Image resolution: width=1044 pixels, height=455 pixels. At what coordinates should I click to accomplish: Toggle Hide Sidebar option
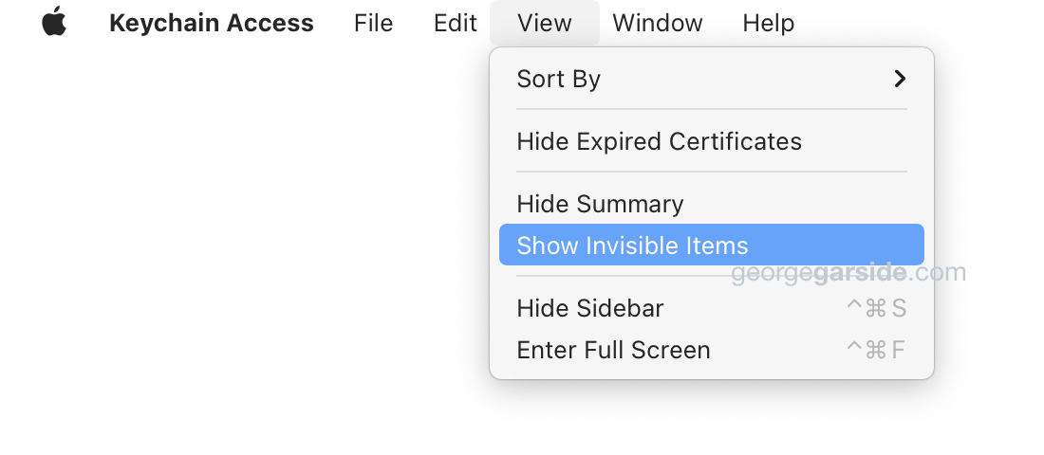click(712, 308)
